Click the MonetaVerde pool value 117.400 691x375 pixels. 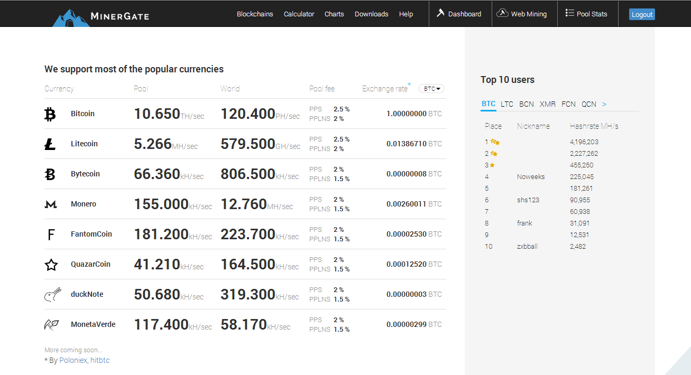click(161, 324)
